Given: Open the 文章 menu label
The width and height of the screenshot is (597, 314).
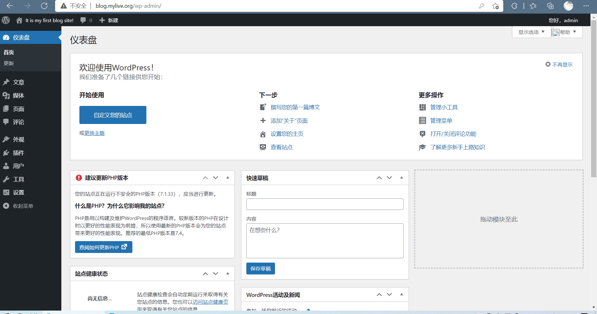Looking at the screenshot, I should click(19, 82).
